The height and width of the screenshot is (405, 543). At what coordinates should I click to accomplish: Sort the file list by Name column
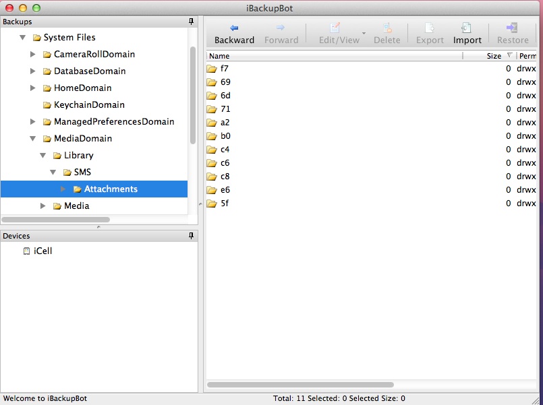(334, 56)
